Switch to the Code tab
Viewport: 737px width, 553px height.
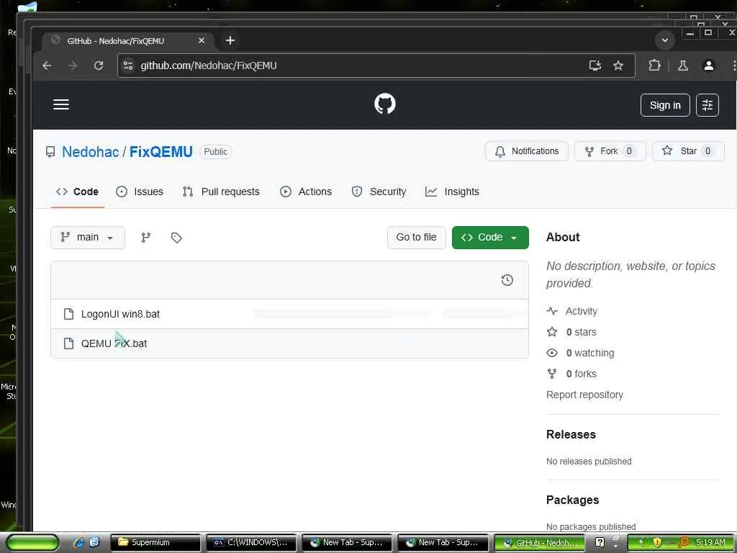pos(77,192)
